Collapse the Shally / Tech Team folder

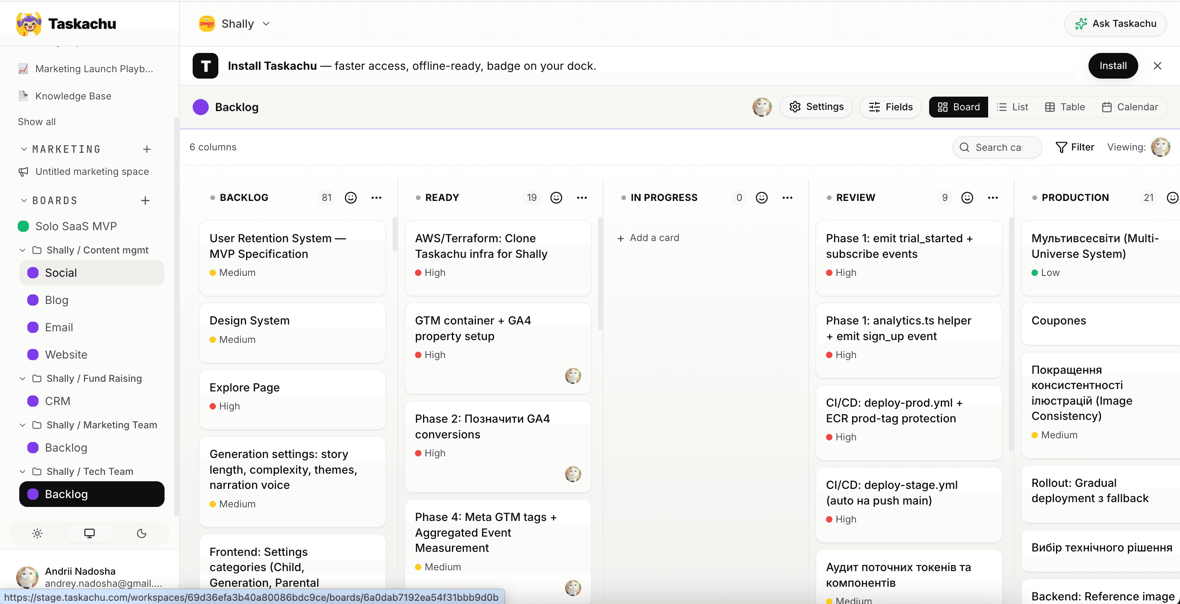pyautogui.click(x=22, y=471)
